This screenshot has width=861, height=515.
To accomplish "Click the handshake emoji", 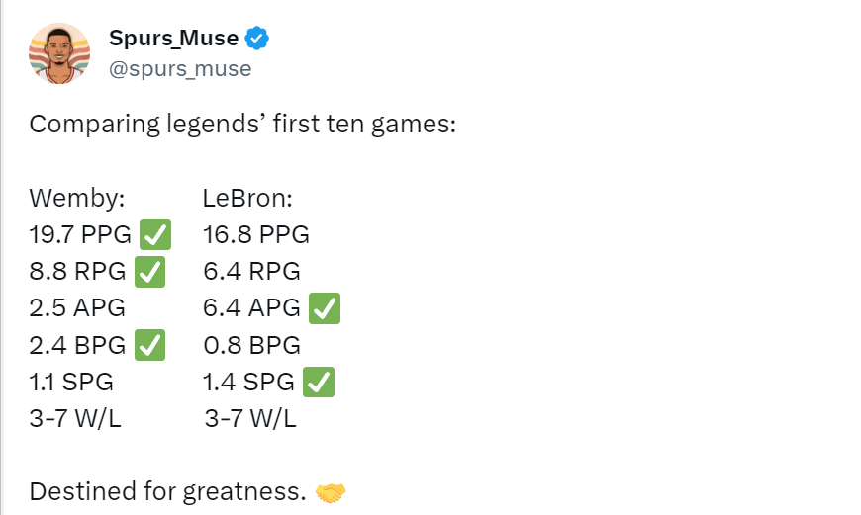I will (x=331, y=492).
